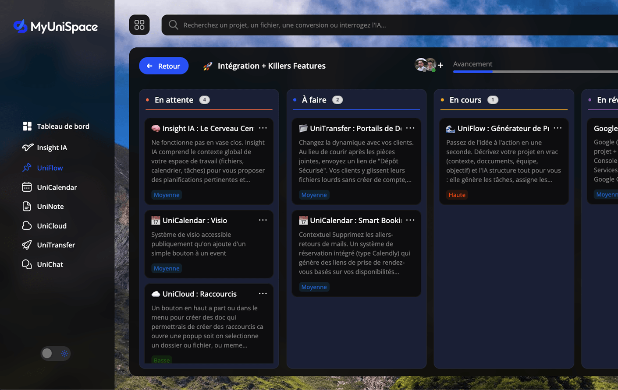Click the UniNote document icon
The image size is (618, 390).
pyautogui.click(x=27, y=206)
